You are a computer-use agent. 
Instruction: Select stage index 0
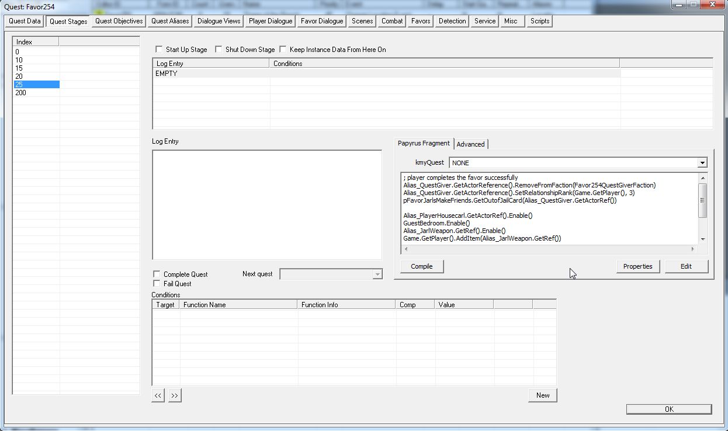coord(36,52)
